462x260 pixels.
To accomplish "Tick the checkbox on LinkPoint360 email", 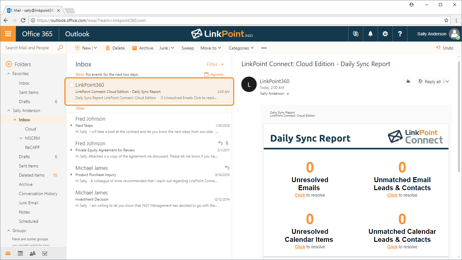I will point(72,85).
